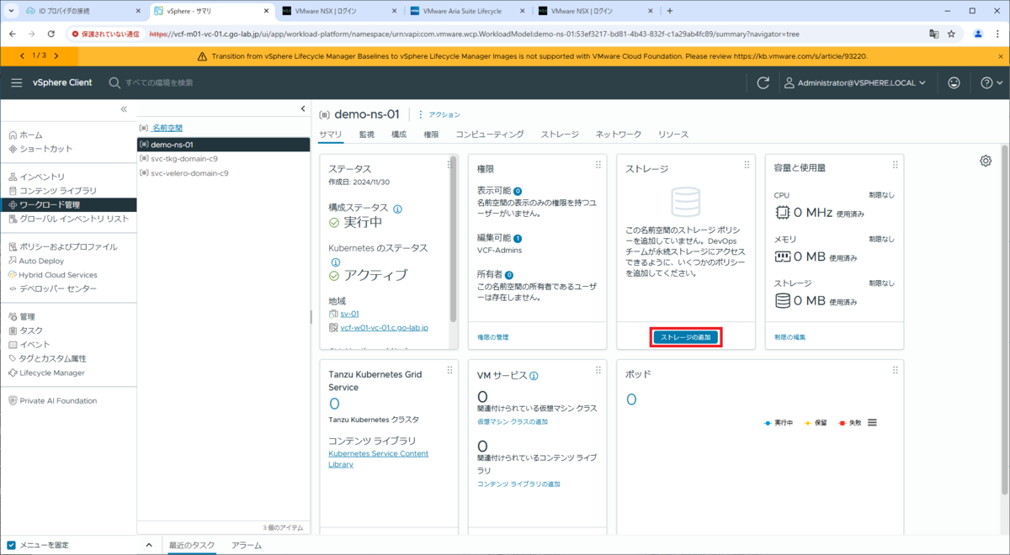Click the drag handle on ストレージ card
This screenshot has height=555, width=1010.
(x=747, y=165)
